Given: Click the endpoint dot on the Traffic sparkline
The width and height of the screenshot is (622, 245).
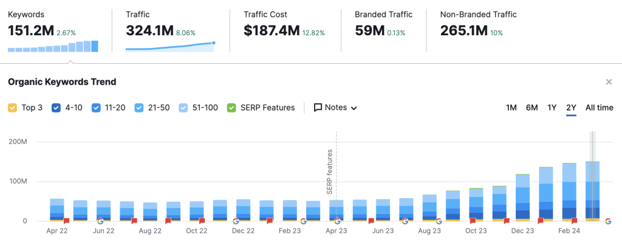Looking at the screenshot, I should click(x=214, y=43).
